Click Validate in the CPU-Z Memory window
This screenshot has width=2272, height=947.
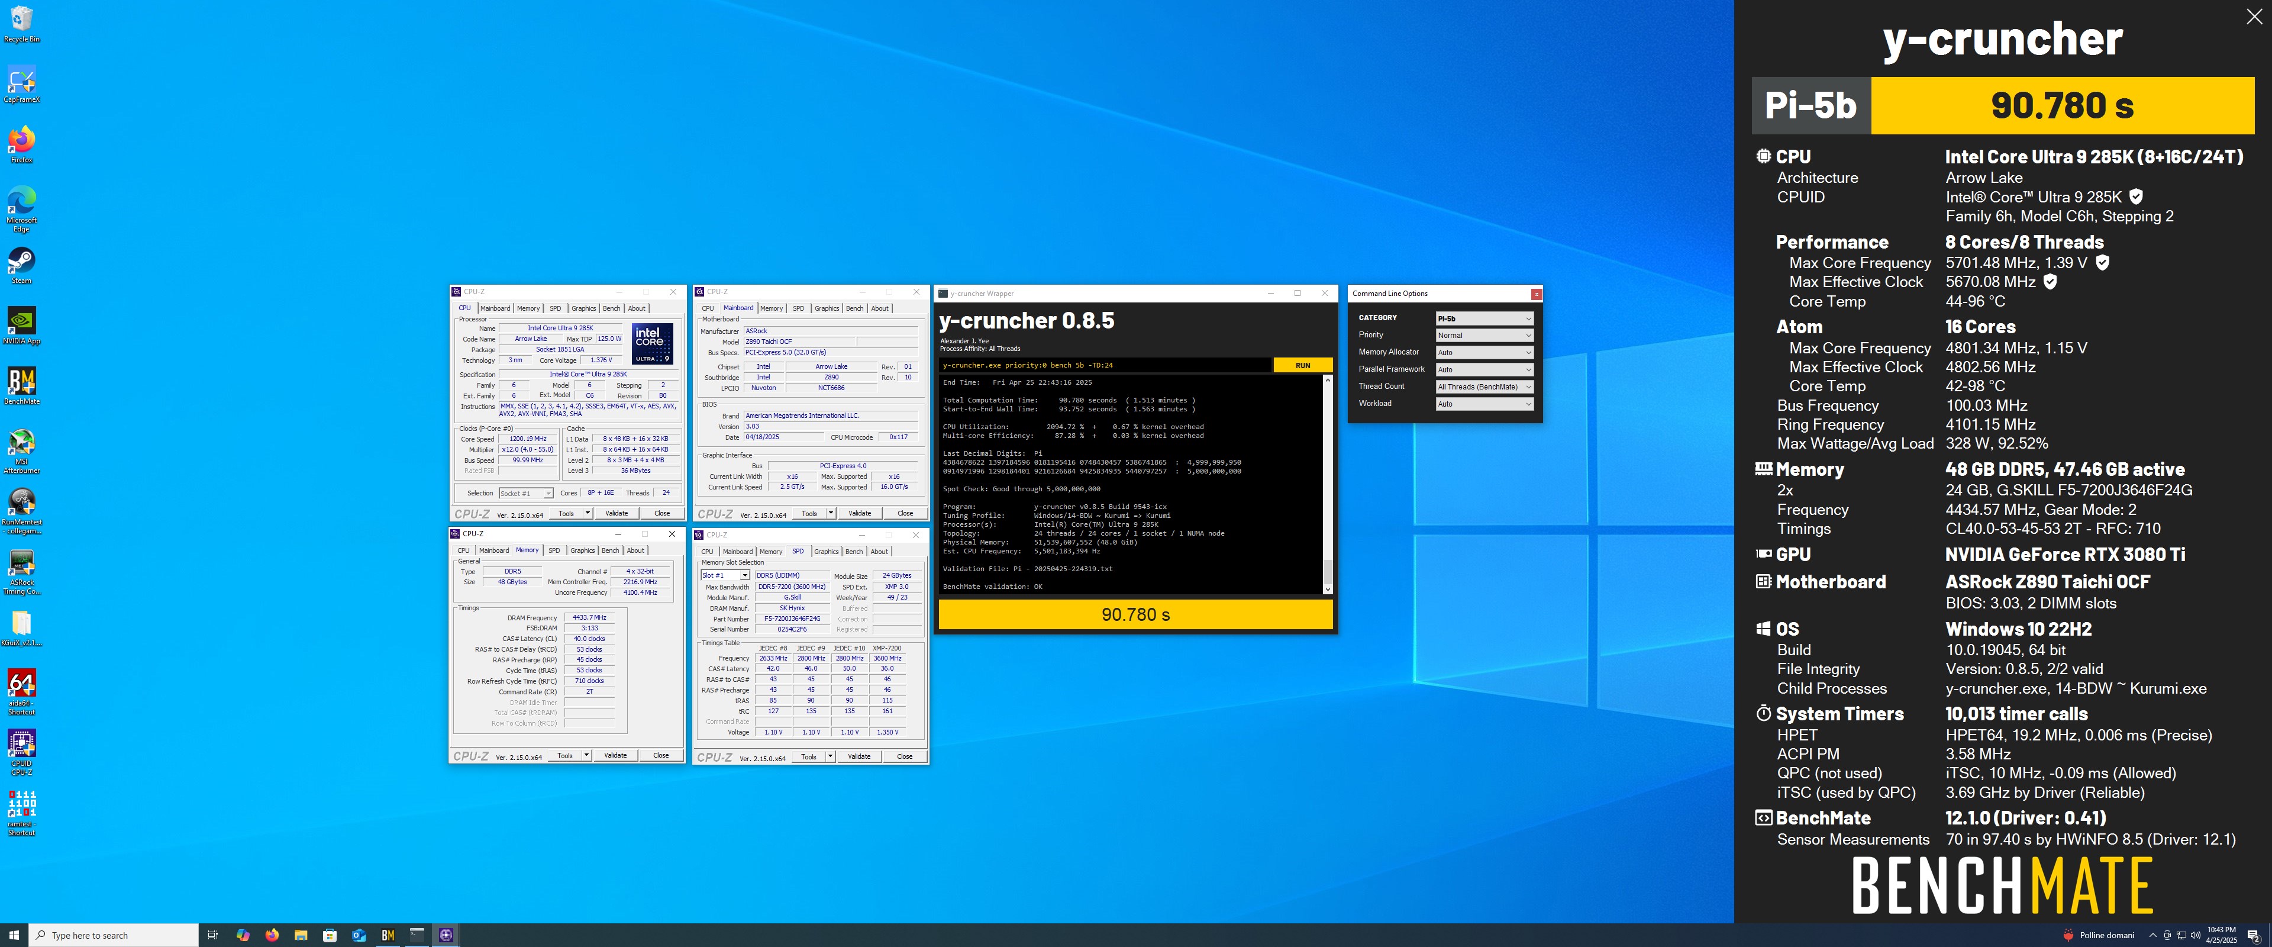tap(615, 755)
